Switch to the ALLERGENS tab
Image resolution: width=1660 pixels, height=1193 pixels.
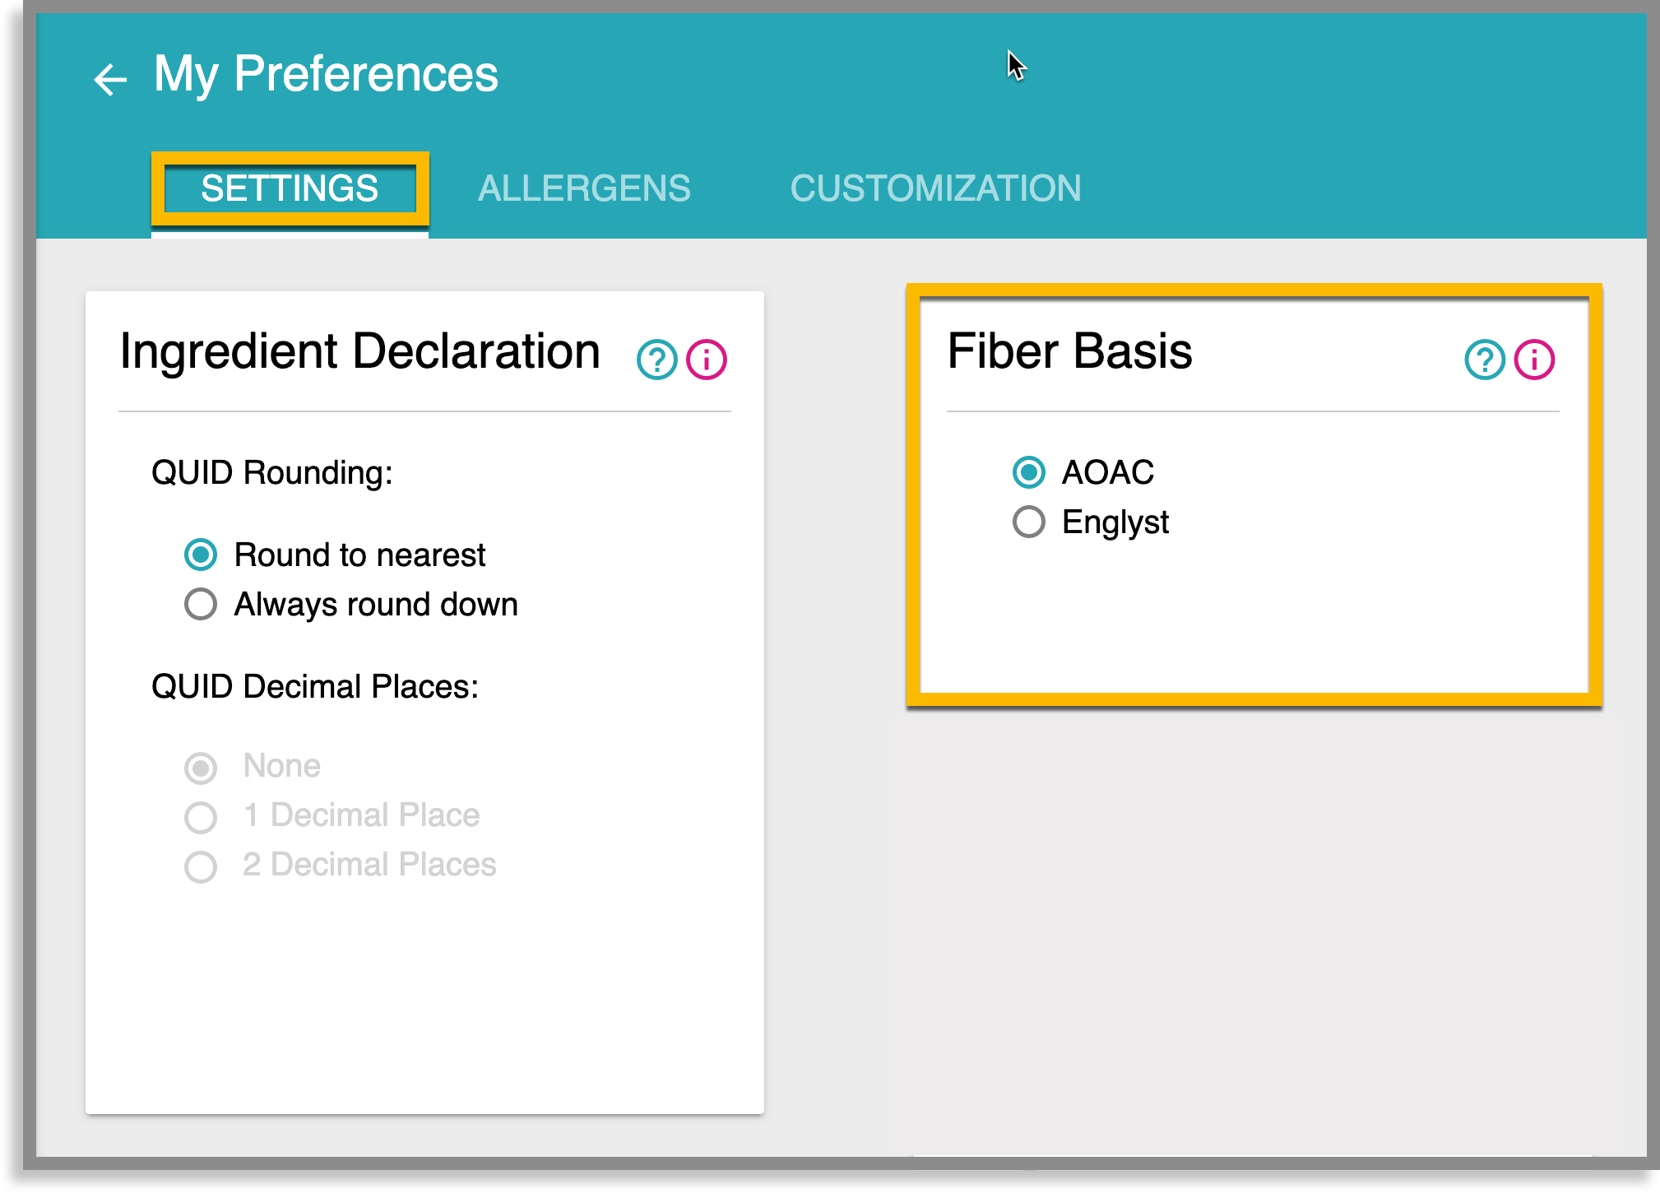584,188
